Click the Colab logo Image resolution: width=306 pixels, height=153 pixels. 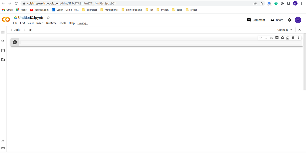click(x=6, y=20)
